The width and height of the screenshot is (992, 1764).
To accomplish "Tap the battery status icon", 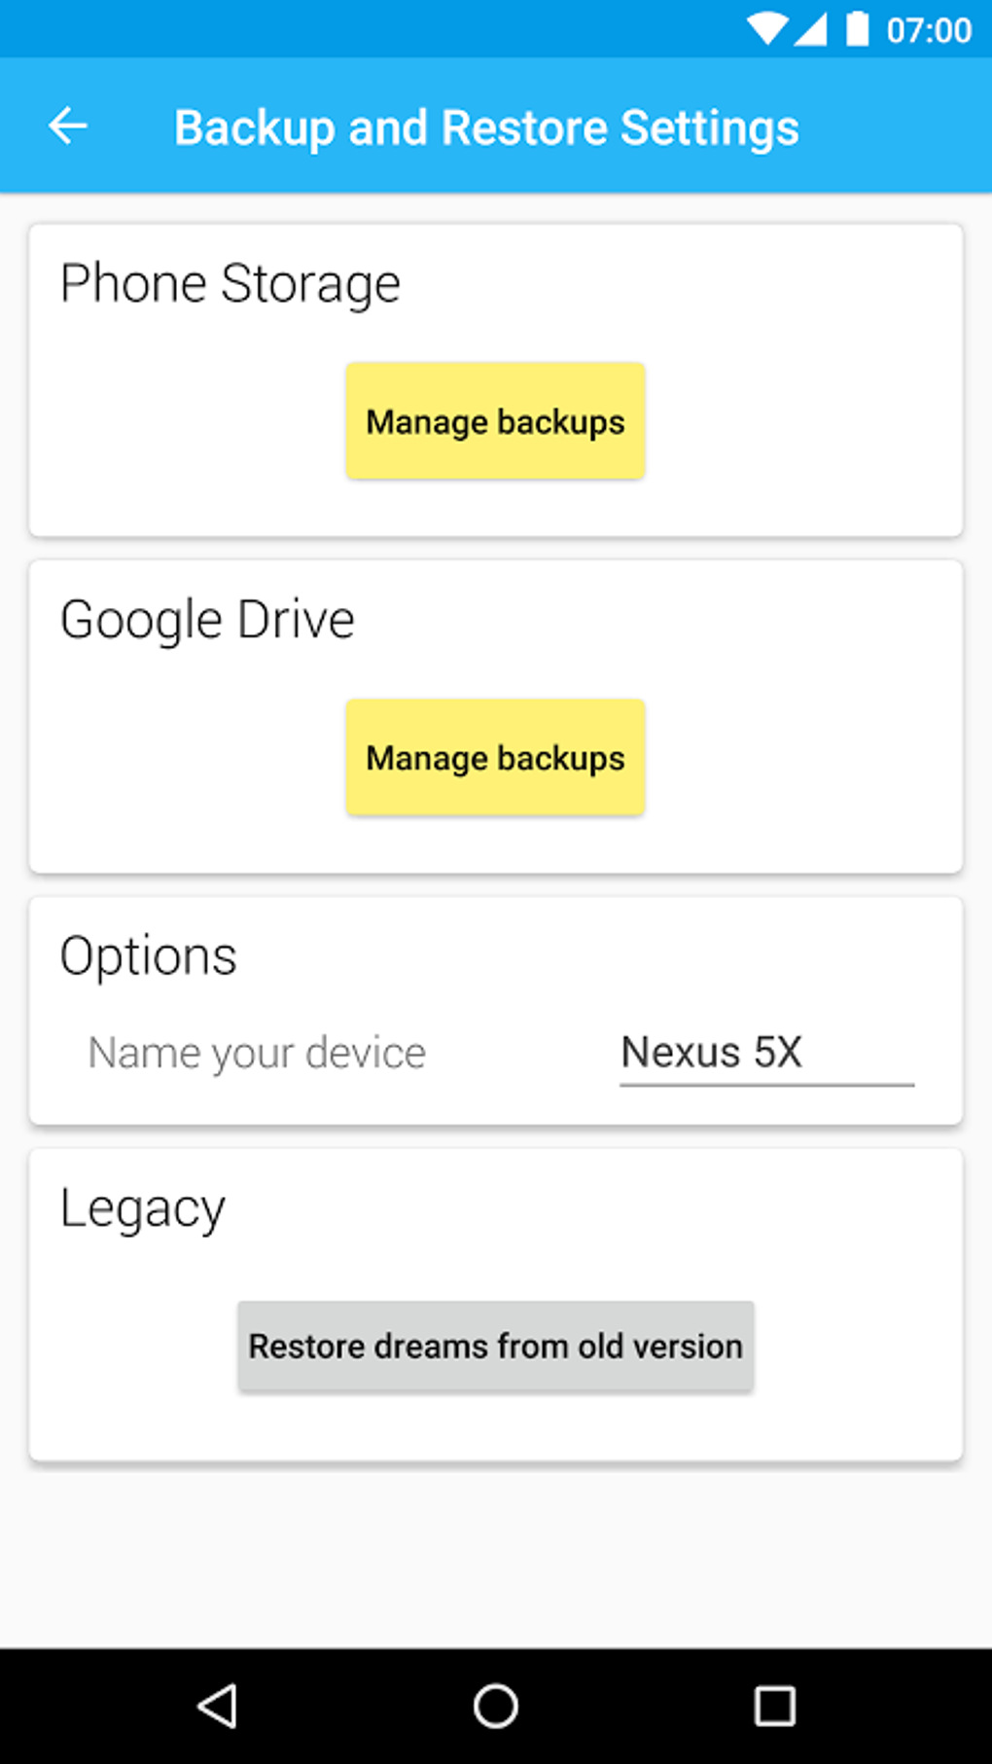I will (857, 29).
